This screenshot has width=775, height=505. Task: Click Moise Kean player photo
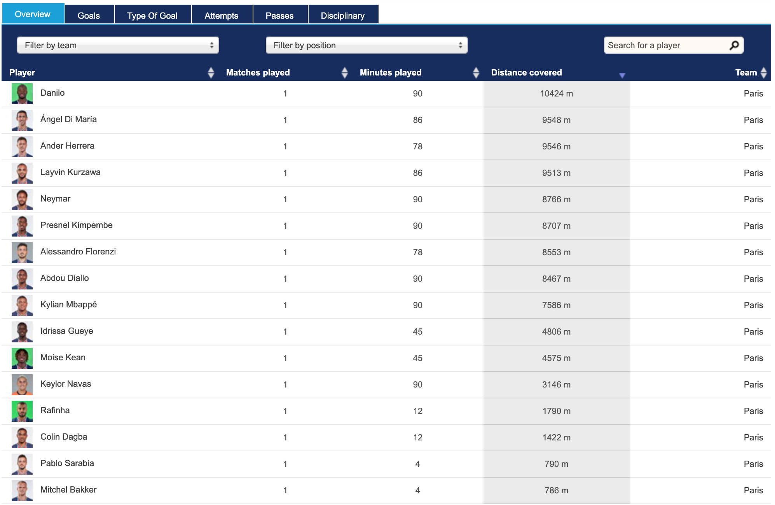click(22, 358)
